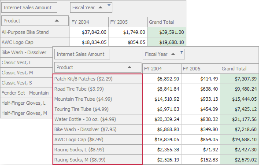
Task: Click the filter icon on the back grid's Fiscal Year field
Action: click(109, 6)
